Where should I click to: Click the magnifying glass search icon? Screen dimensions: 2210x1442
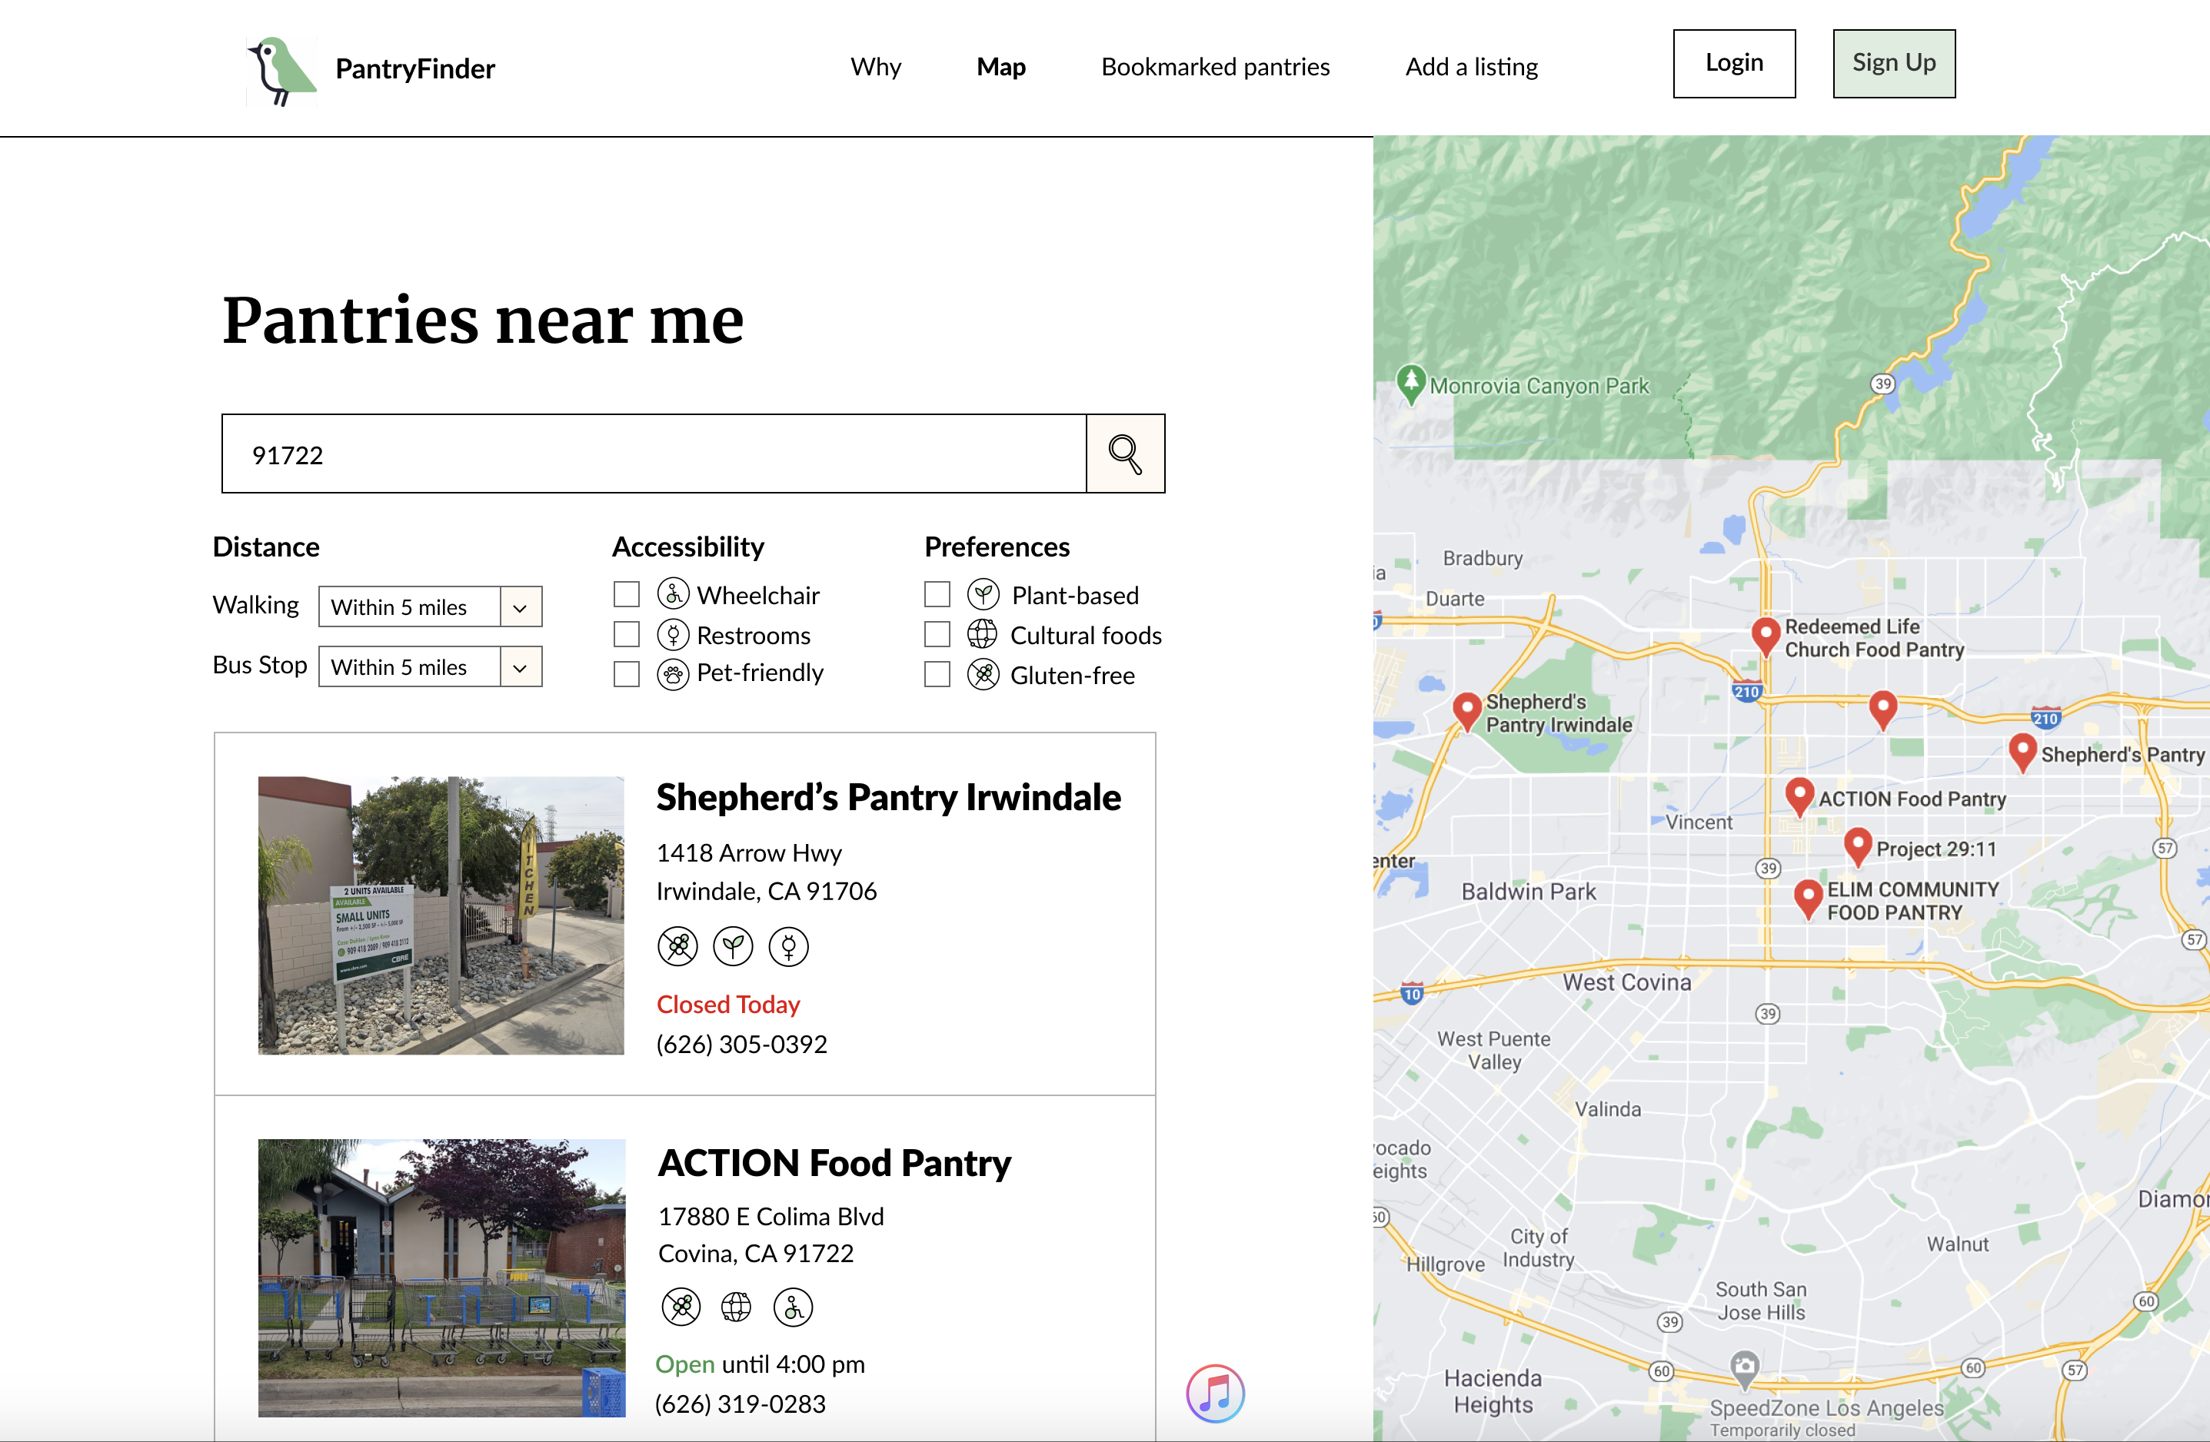point(1124,454)
